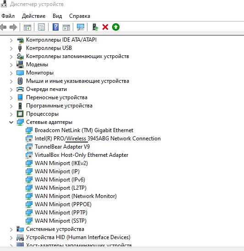Viewport: 244px width, 251px height.
Task: Click the Update driver toolbar icon
Action: 95,27
